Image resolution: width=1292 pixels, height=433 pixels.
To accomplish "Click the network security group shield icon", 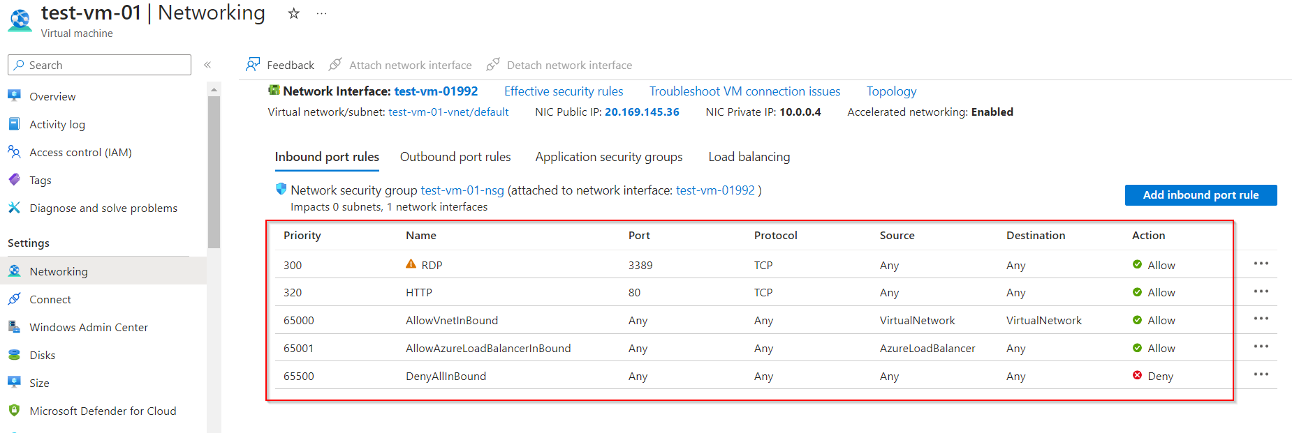I will tap(281, 188).
